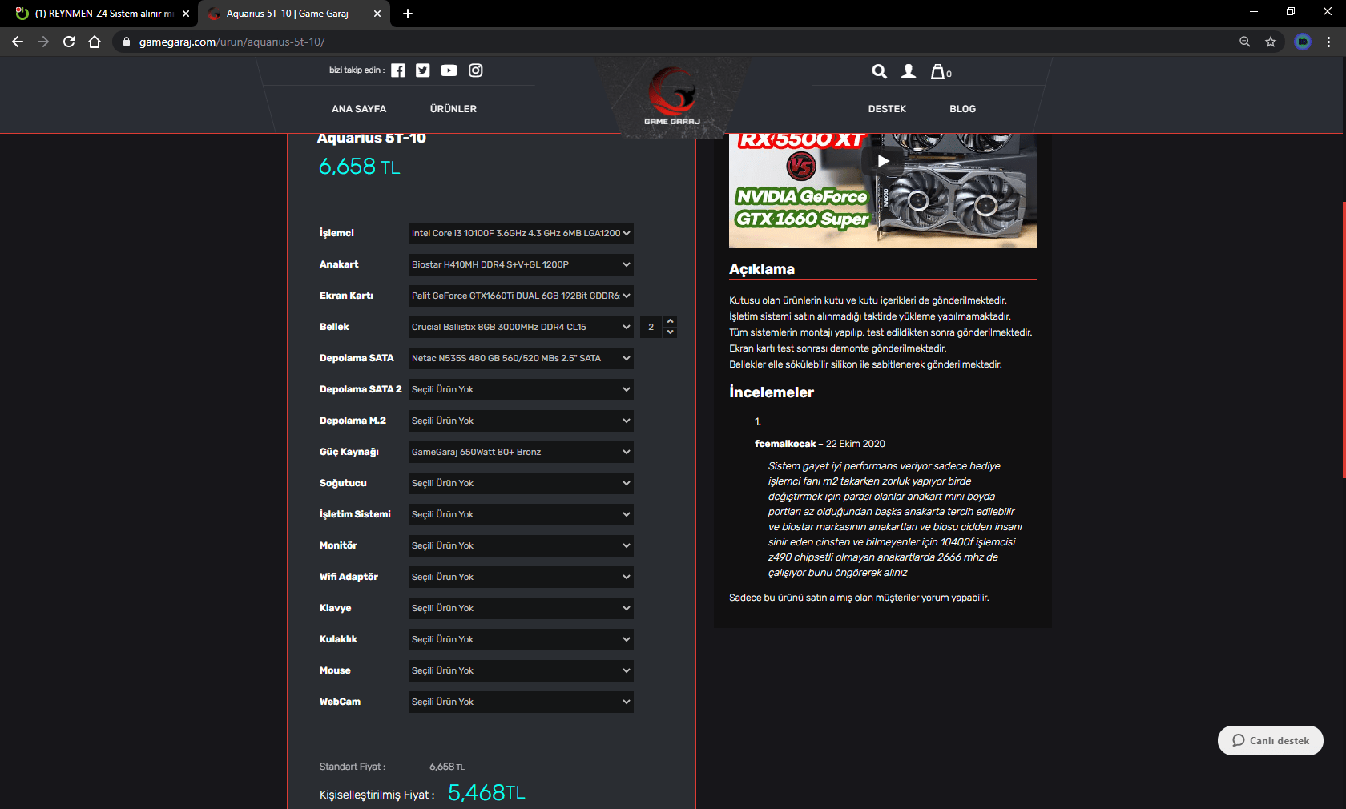The height and width of the screenshot is (809, 1346).
Task: Open the Depolama SATA 2 dropdown
Action: point(522,389)
